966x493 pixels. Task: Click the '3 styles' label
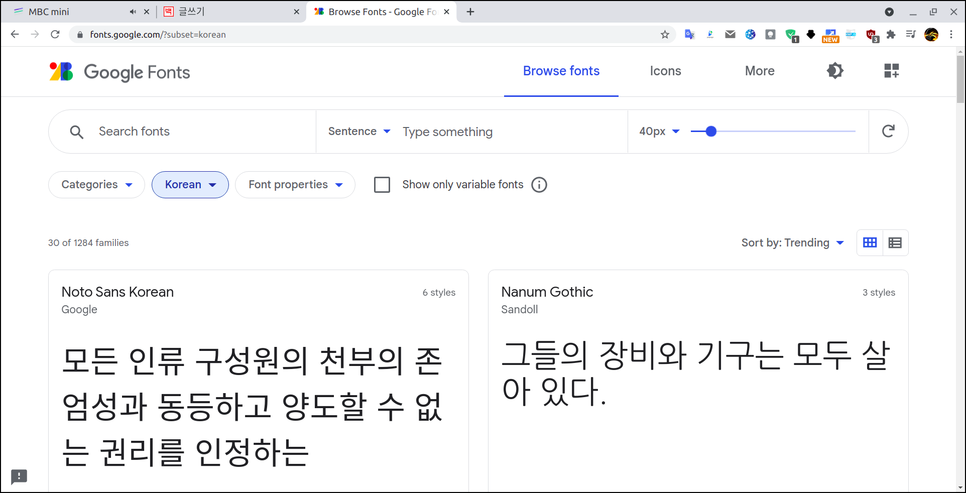(879, 293)
